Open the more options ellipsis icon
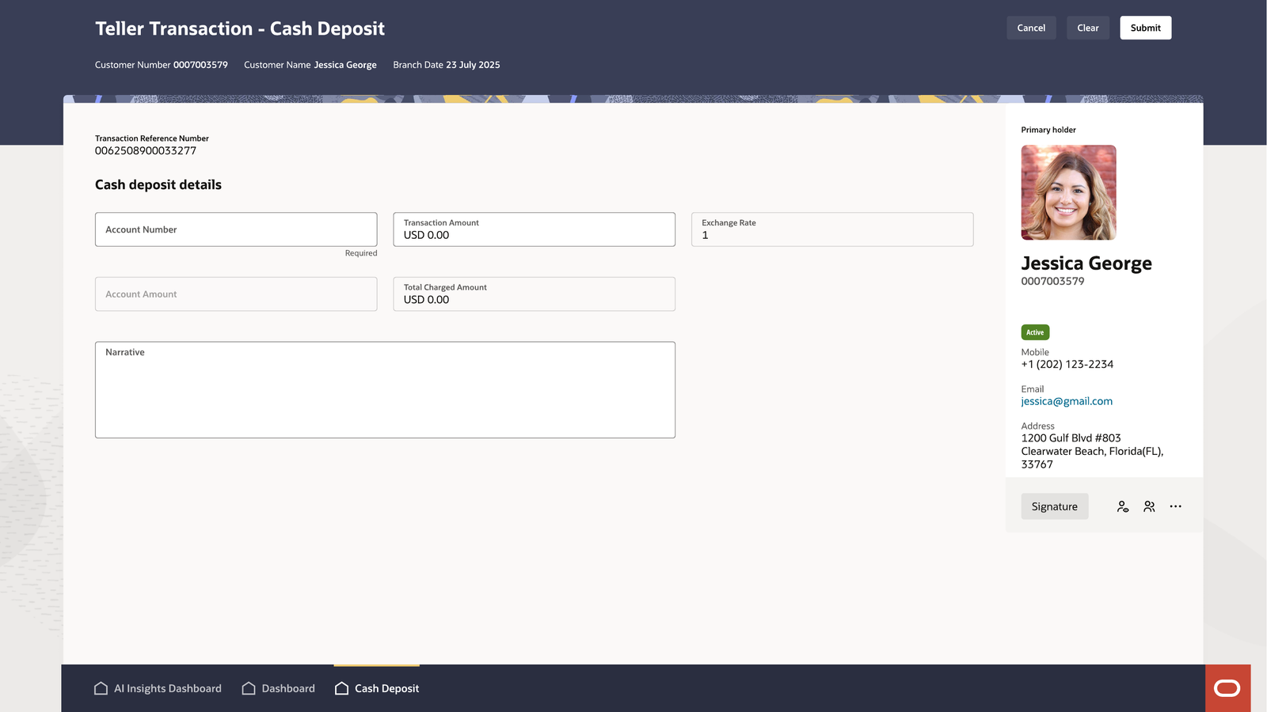 pos(1176,507)
